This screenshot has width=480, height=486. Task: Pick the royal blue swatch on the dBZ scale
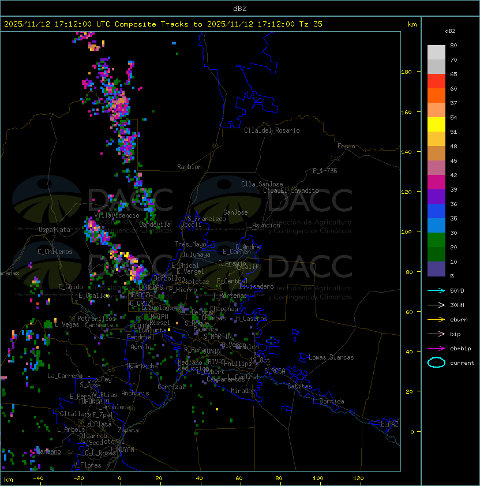436,211
